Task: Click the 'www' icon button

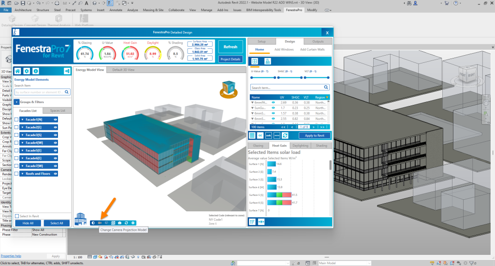Action: pyautogui.click(x=277, y=135)
